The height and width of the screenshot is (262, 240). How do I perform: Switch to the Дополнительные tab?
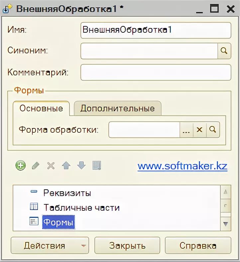(117, 108)
